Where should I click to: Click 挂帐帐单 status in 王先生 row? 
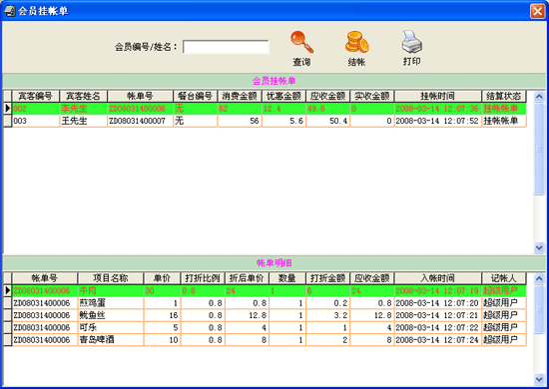click(504, 121)
